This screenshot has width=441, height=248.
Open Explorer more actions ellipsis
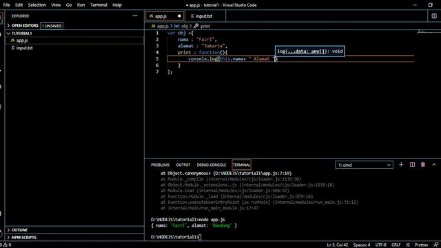click(135, 16)
